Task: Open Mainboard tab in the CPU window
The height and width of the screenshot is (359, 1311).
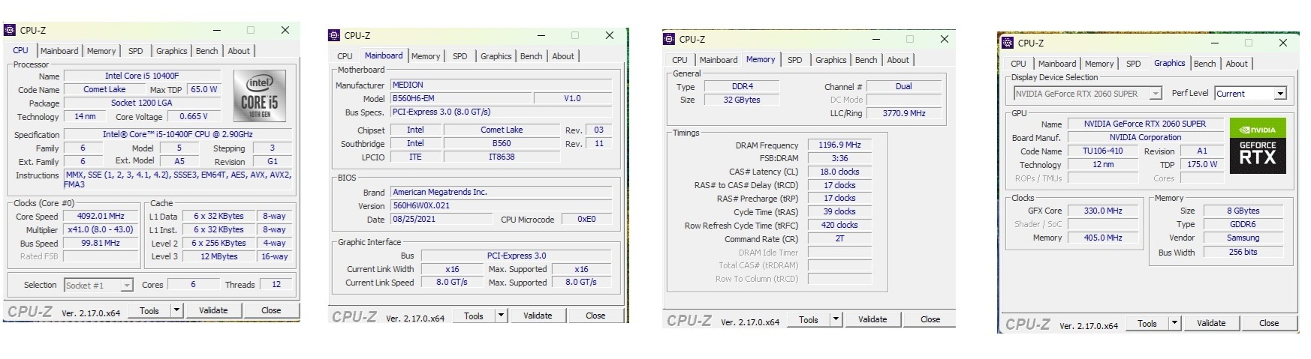Action: point(59,51)
